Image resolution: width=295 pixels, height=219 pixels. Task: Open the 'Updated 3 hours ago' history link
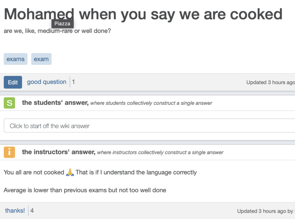270,82
